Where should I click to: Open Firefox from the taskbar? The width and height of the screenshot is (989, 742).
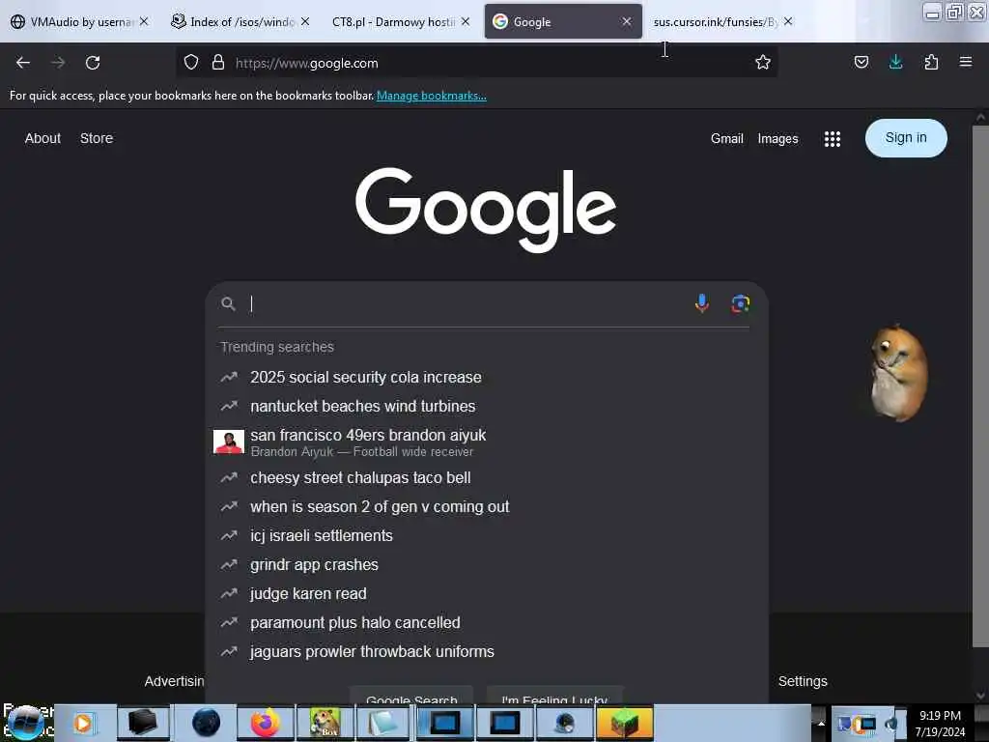click(x=266, y=723)
